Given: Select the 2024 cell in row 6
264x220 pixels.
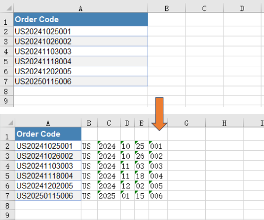Looking at the screenshot, I should (x=109, y=185).
